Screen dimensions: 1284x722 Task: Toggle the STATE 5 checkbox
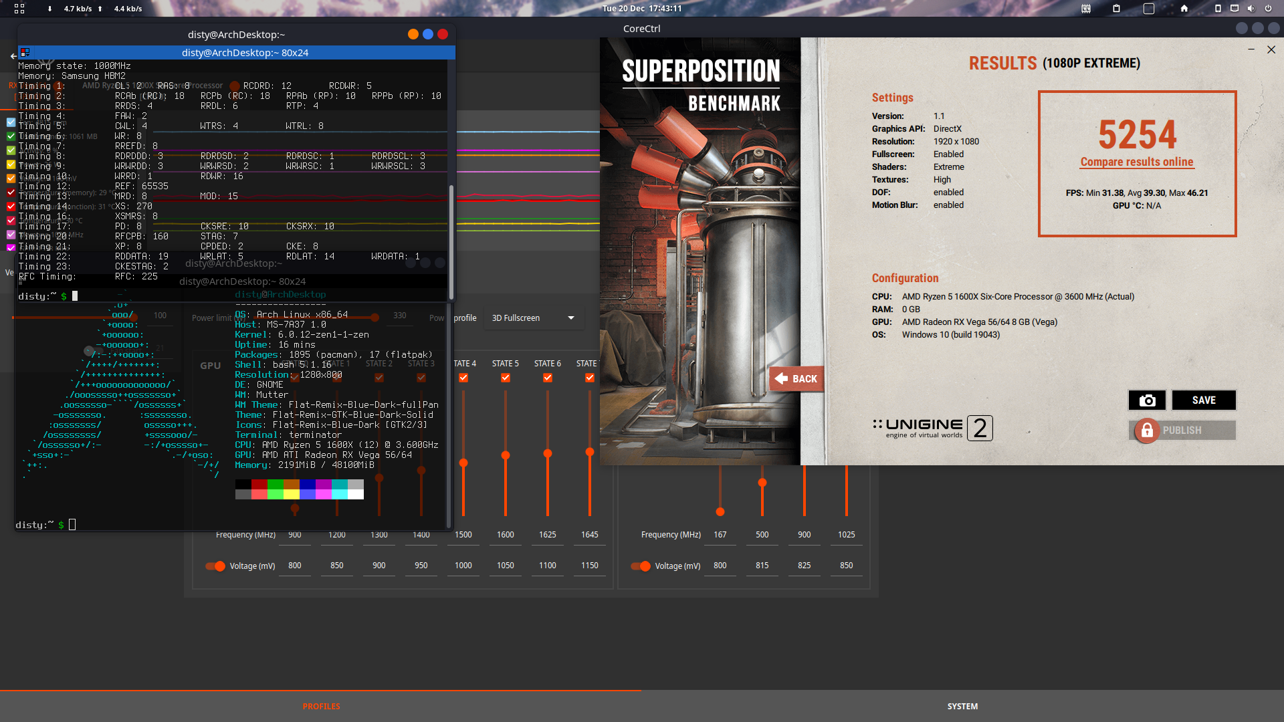pyautogui.click(x=506, y=378)
